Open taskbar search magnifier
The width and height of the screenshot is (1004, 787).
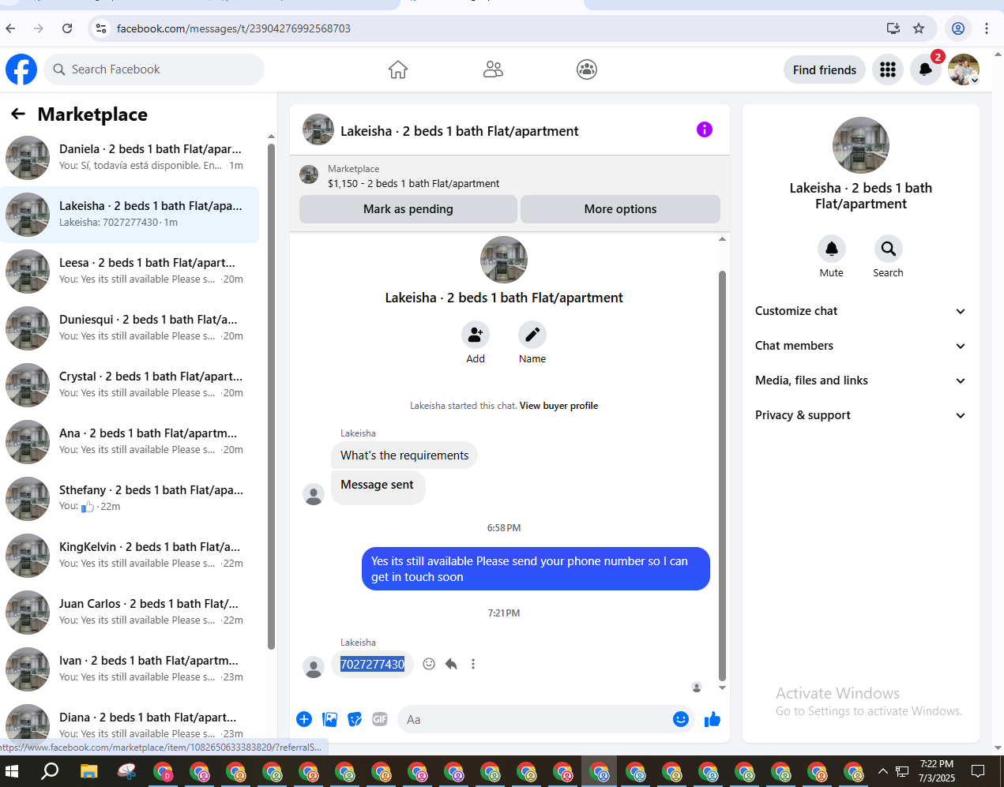[x=50, y=771]
